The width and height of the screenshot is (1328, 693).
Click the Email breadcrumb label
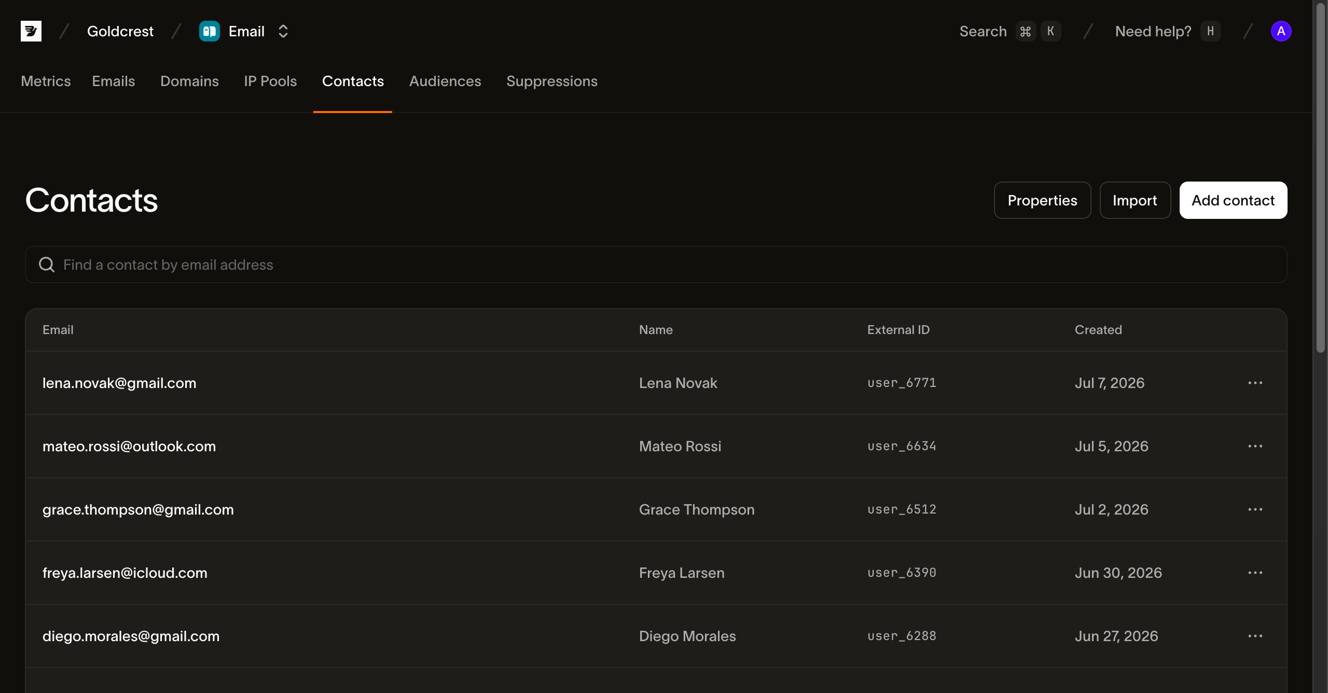click(246, 31)
